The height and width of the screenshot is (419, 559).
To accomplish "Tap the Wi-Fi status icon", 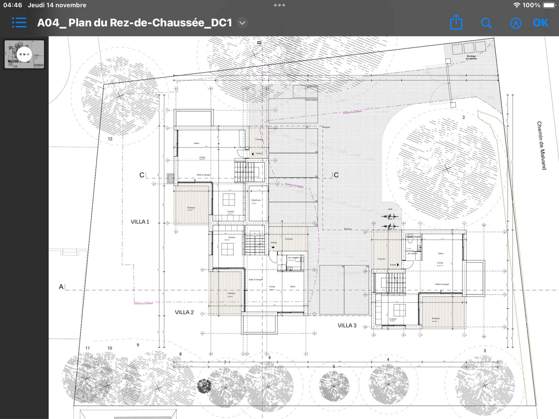I will click(517, 5).
